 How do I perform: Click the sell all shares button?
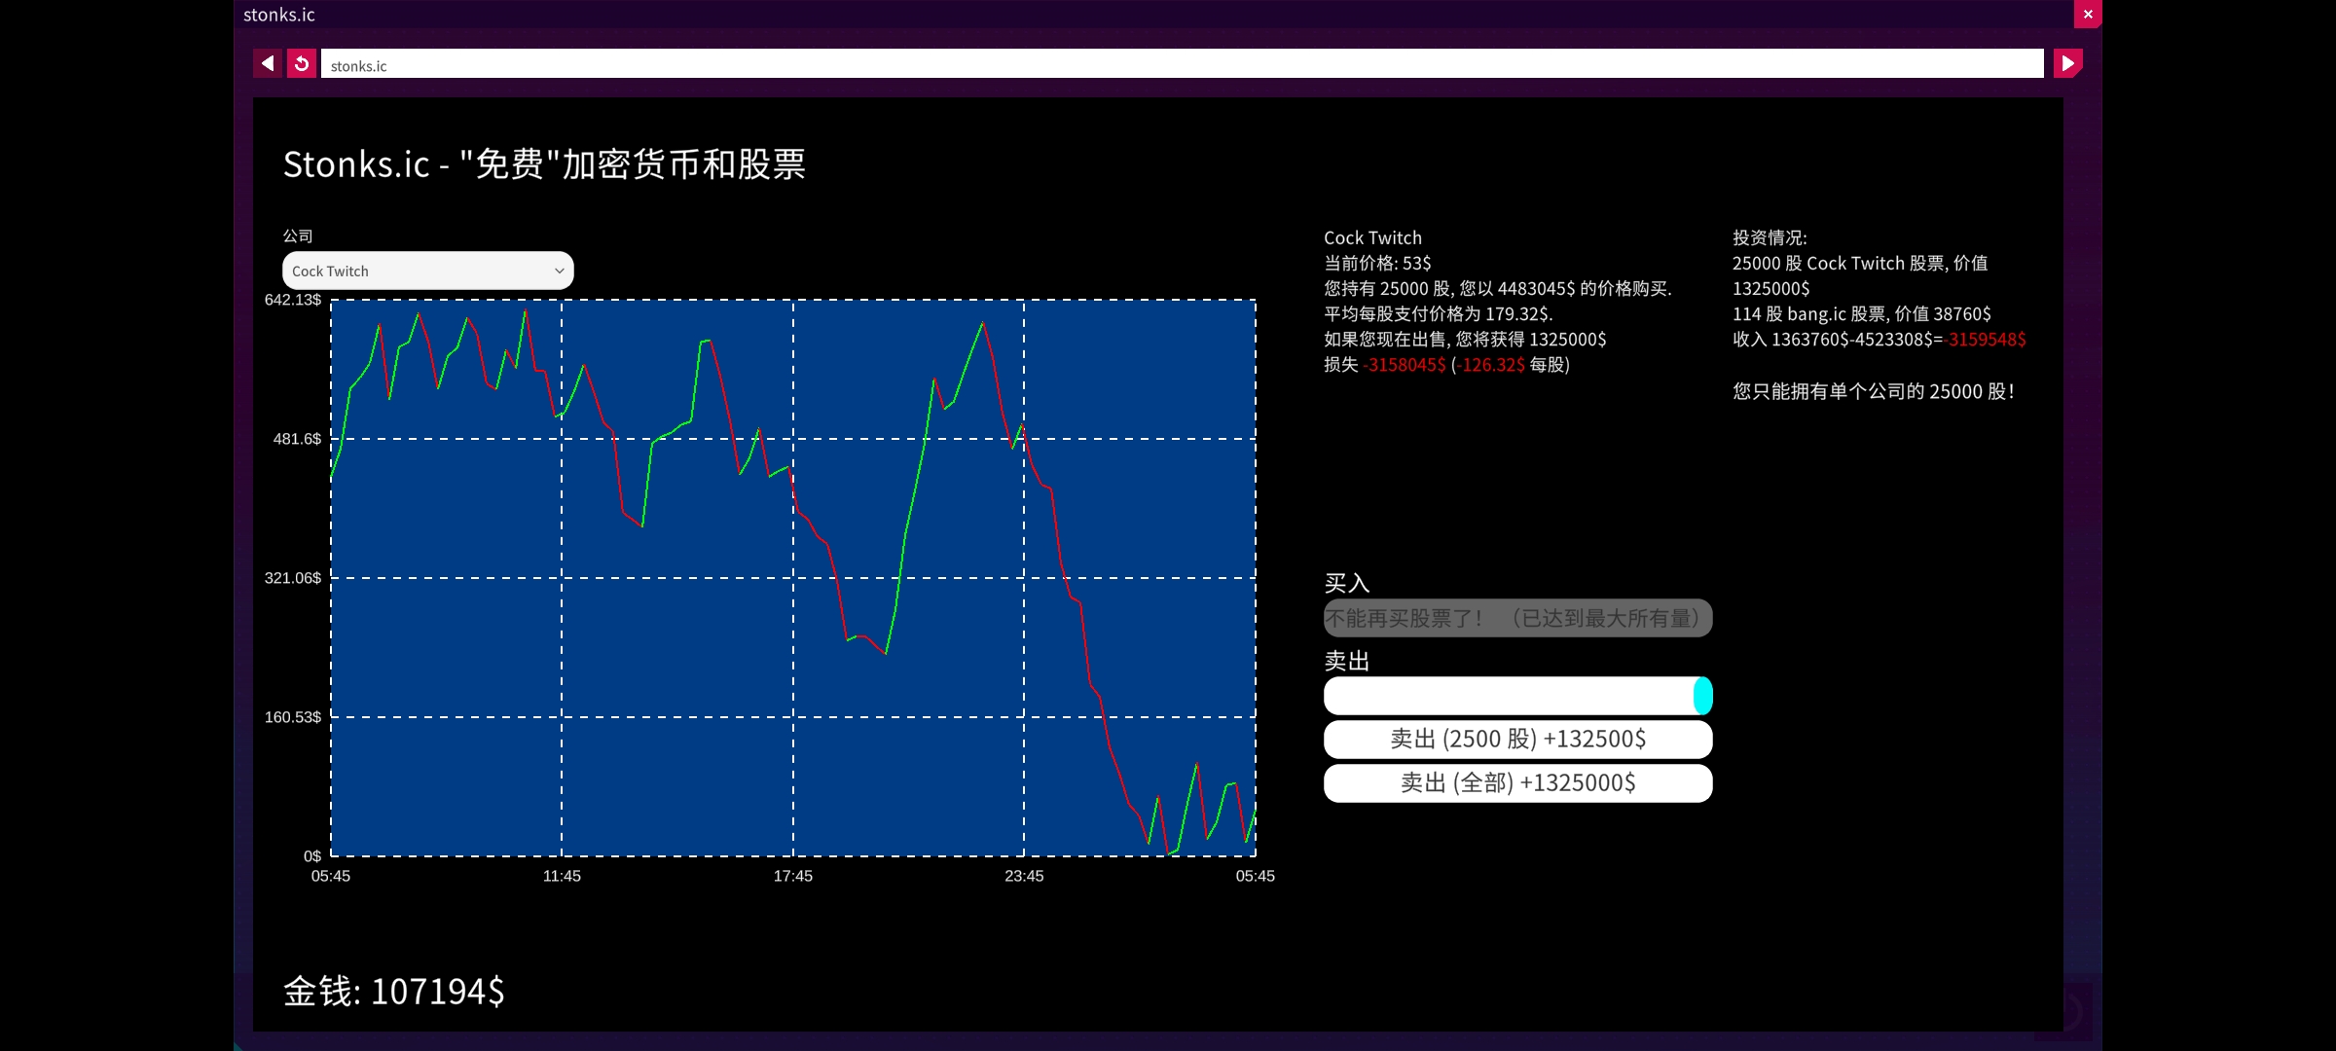1517,782
